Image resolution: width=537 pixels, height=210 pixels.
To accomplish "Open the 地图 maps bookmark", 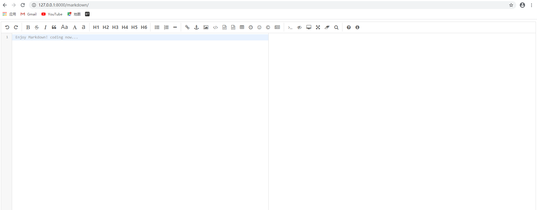I will point(74,14).
